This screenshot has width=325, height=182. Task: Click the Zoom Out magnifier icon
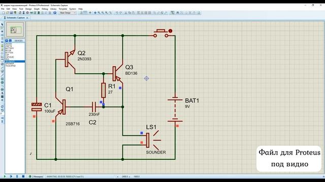[103, 13]
